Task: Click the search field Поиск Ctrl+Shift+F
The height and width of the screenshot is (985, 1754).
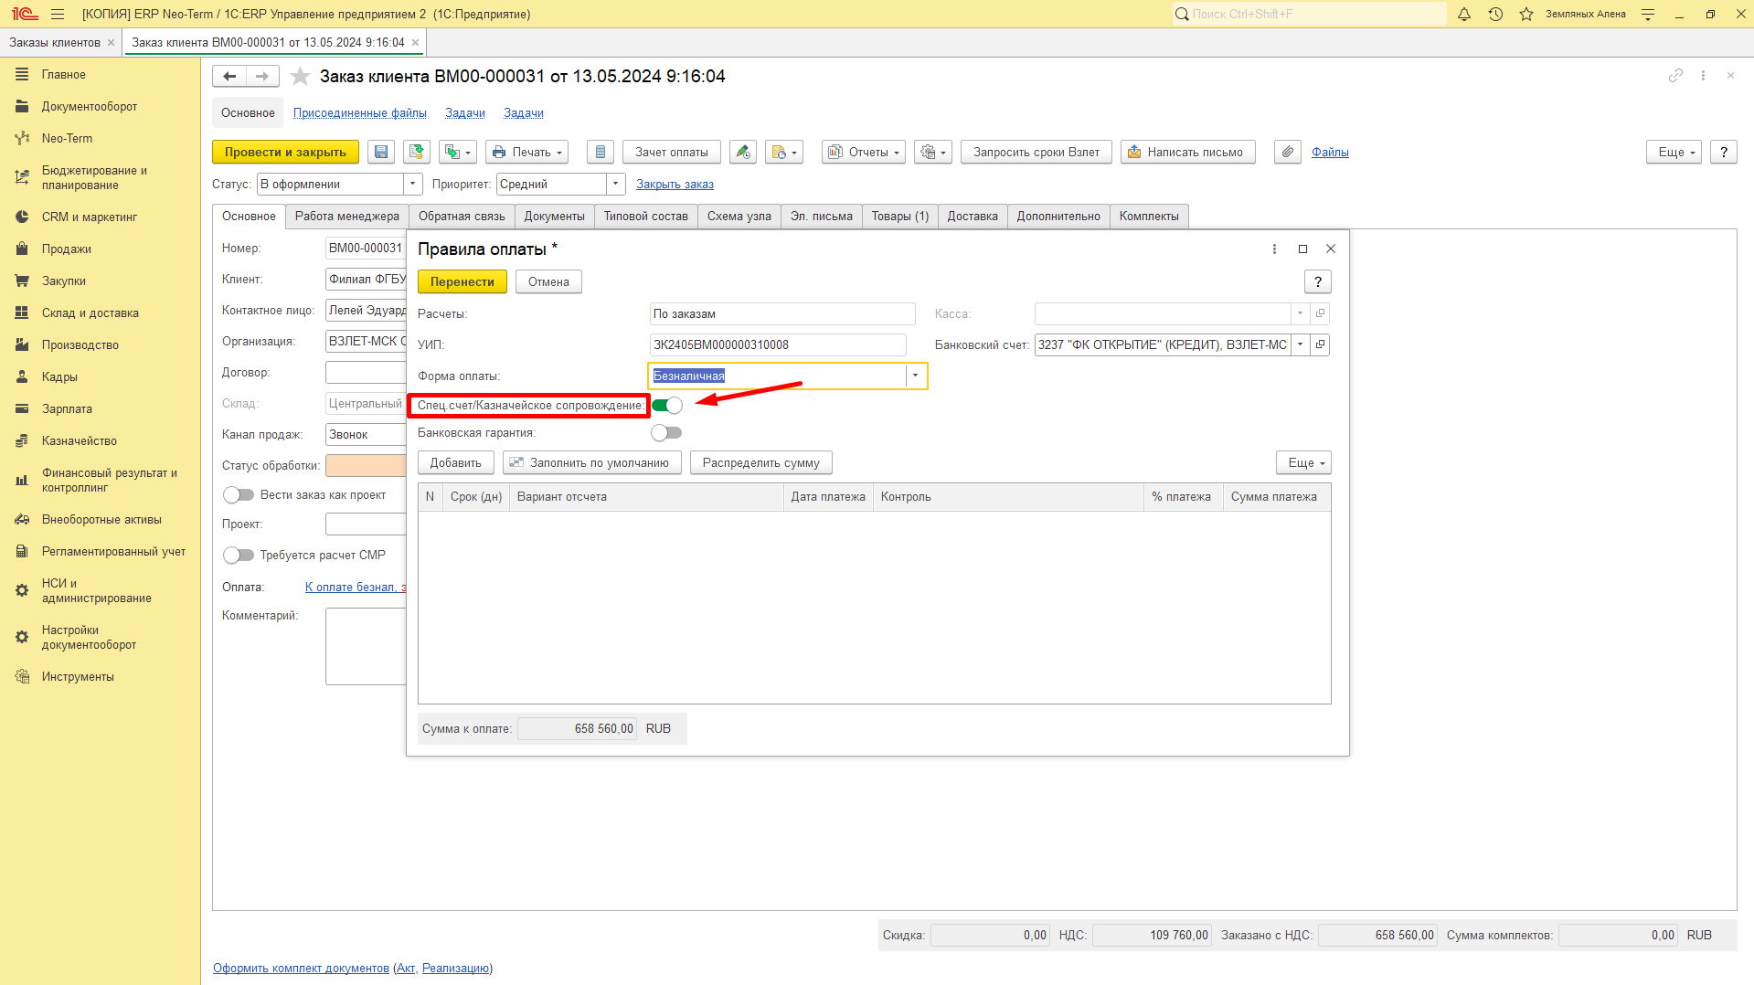Action: [1309, 14]
